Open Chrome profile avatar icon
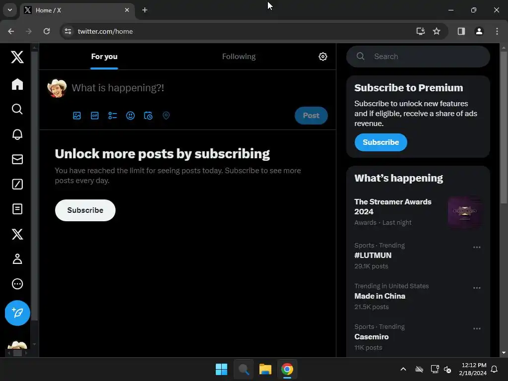Viewport: 508px width, 381px height. coord(479,31)
